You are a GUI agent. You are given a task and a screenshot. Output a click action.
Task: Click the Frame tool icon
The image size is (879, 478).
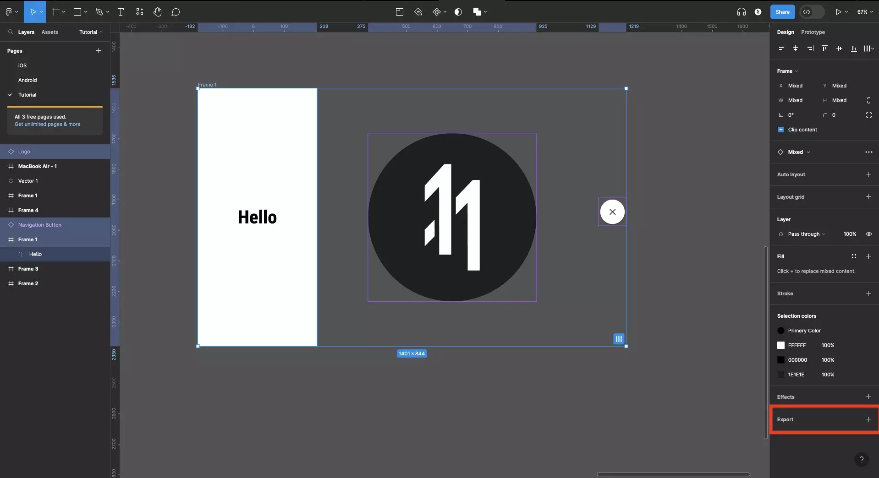click(55, 12)
